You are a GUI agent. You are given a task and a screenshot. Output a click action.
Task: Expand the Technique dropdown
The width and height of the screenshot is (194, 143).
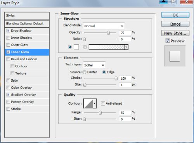(94, 65)
